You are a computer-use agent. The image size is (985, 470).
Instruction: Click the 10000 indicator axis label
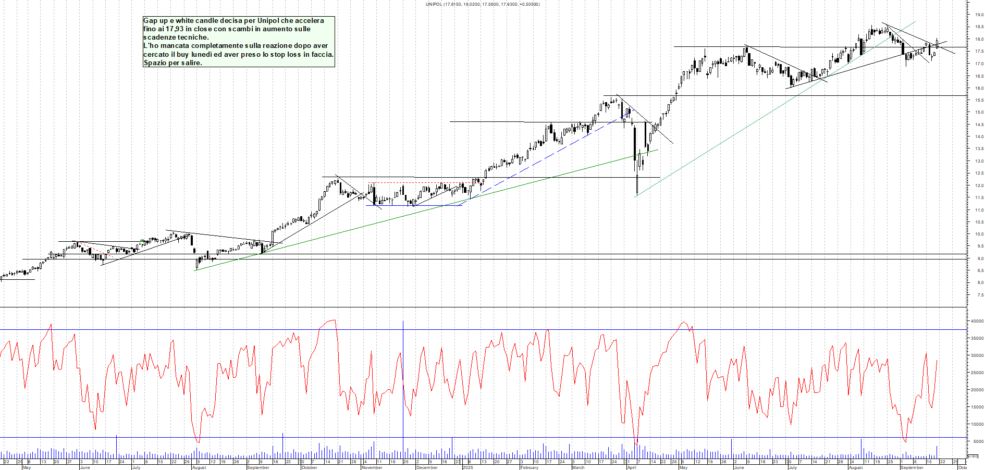click(x=977, y=424)
